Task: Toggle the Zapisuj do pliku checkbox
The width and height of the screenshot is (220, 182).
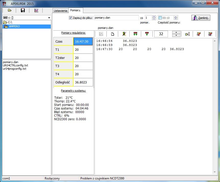Action: [70, 18]
